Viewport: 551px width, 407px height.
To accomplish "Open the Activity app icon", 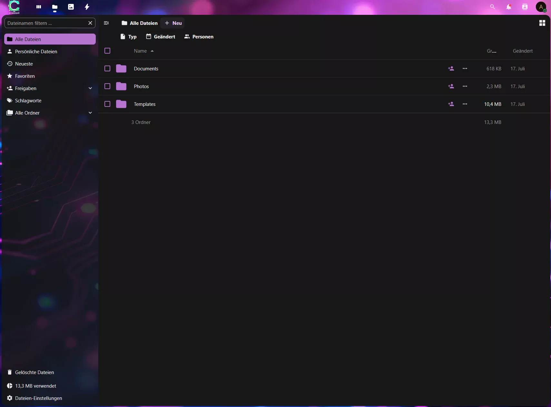I will (86, 6).
